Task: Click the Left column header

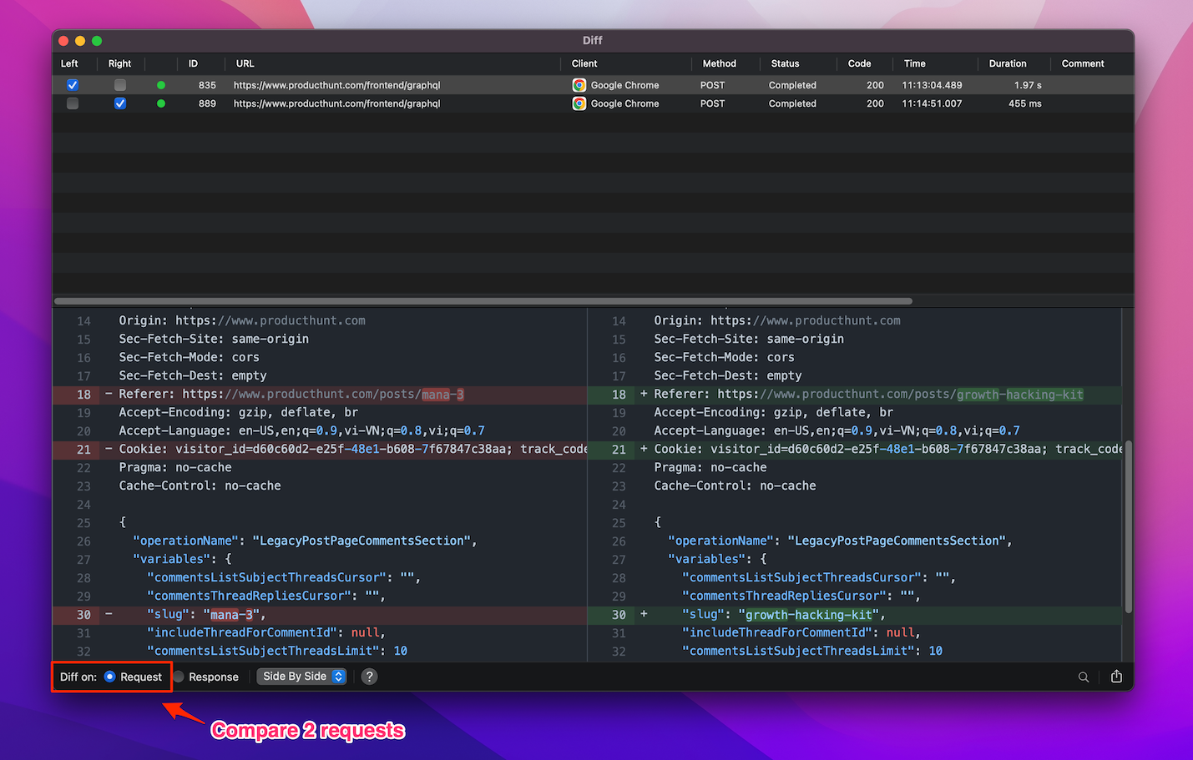Action: (69, 63)
